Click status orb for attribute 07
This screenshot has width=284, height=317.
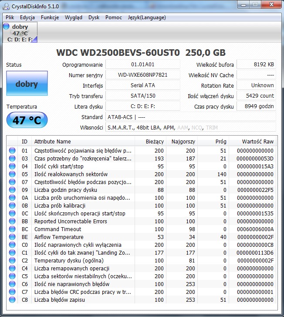(x=12, y=182)
